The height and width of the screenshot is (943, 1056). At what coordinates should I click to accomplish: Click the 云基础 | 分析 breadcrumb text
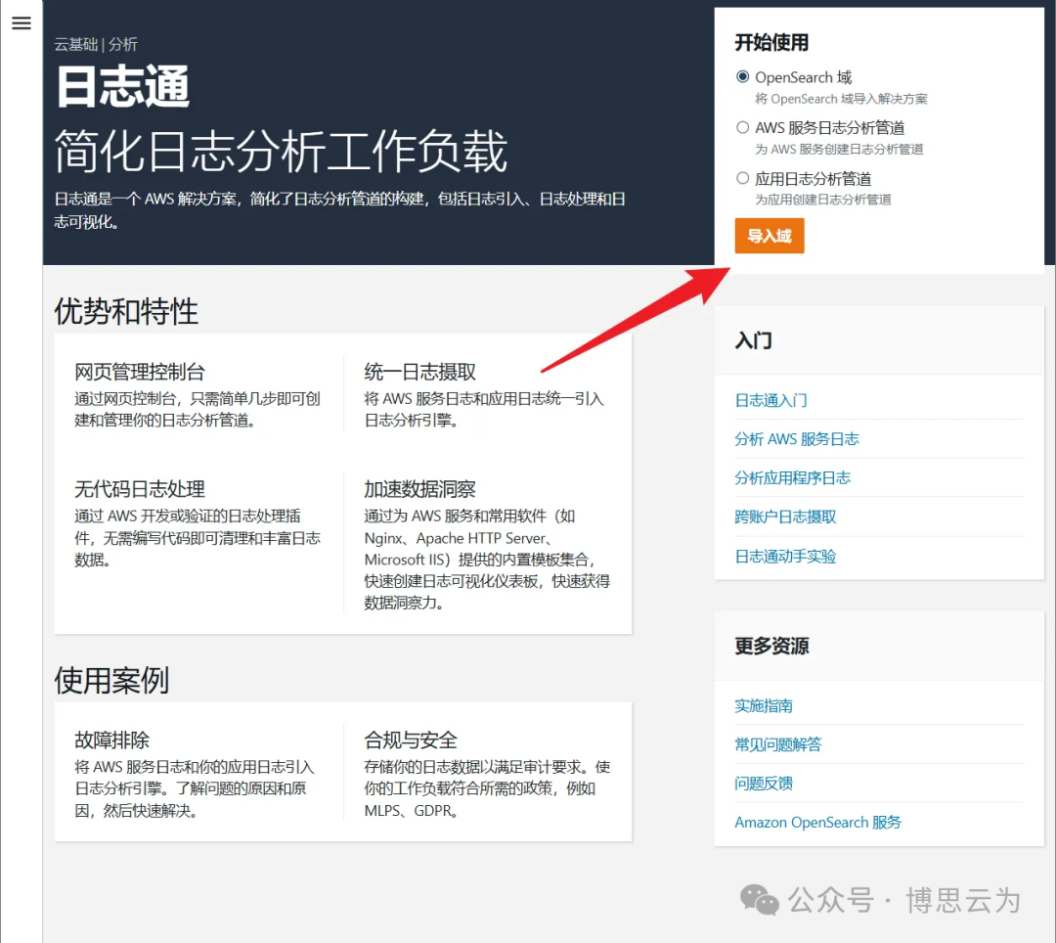pos(96,44)
